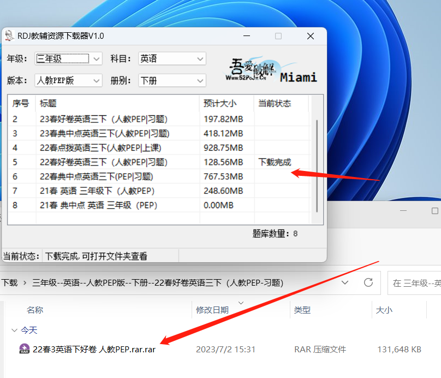Image resolution: width=441 pixels, height=378 pixels.
Task: Click the 题库数量: 8 count label
Action: click(x=275, y=233)
